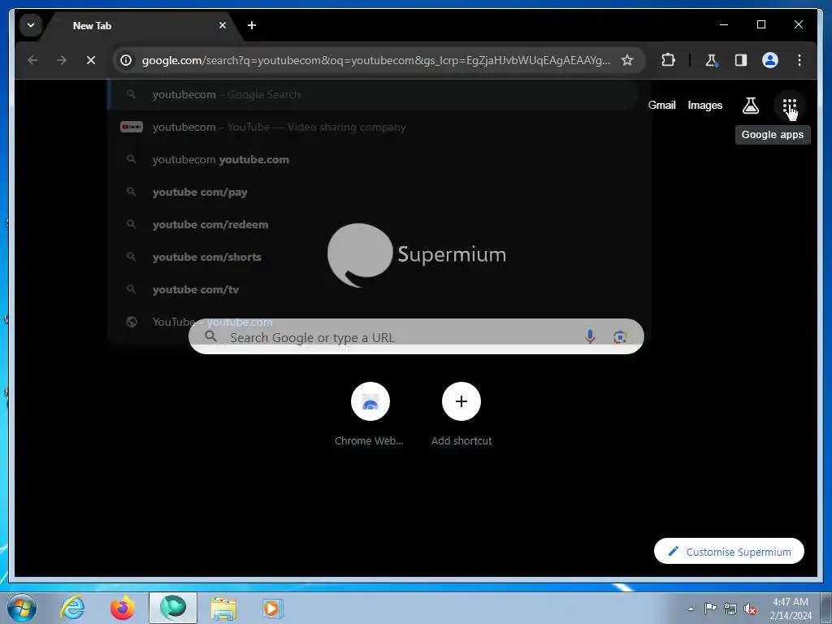Image resolution: width=832 pixels, height=624 pixels.
Task: Open Search Labs flask on page
Action: point(750,106)
